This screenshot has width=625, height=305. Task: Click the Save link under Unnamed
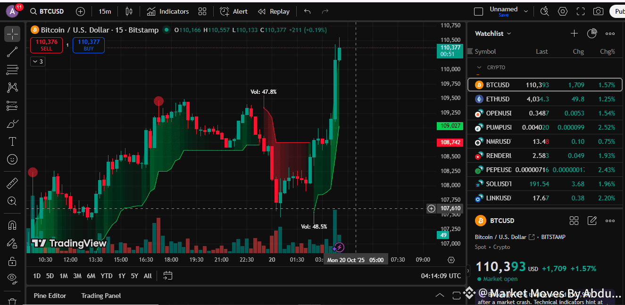click(504, 15)
